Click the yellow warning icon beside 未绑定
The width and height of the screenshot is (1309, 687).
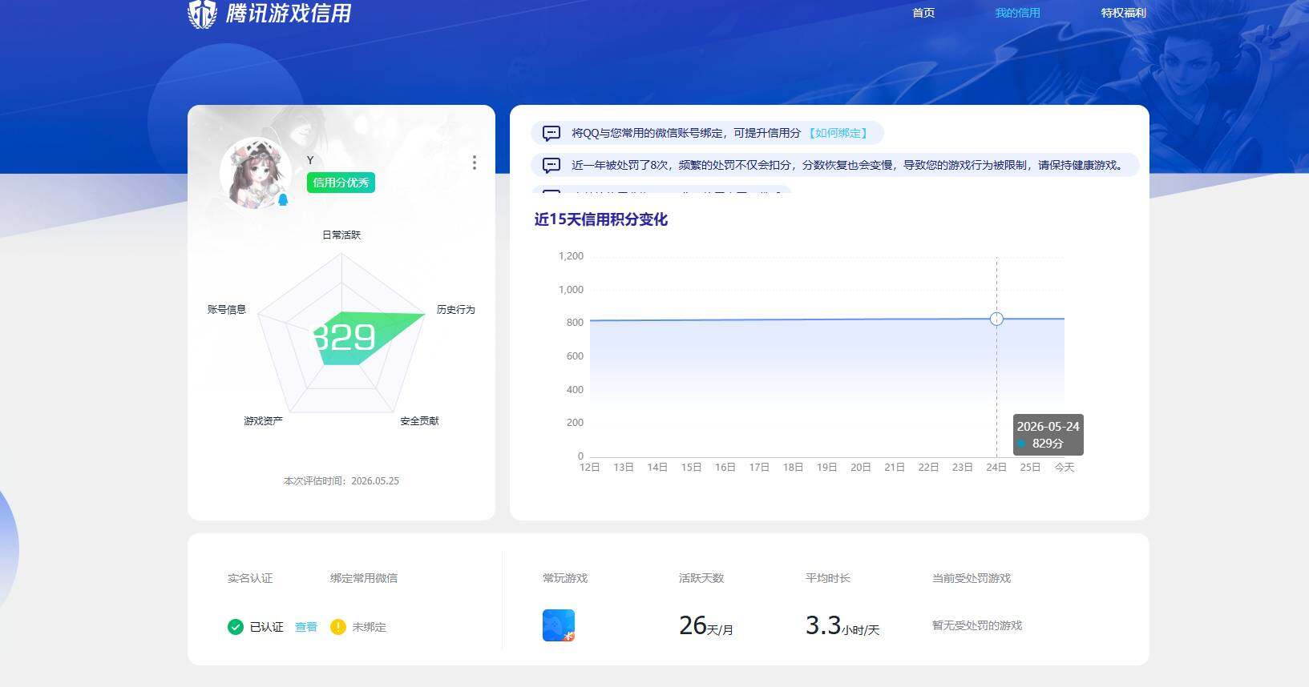tap(338, 627)
